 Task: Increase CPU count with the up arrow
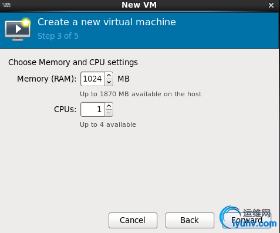[109, 106]
